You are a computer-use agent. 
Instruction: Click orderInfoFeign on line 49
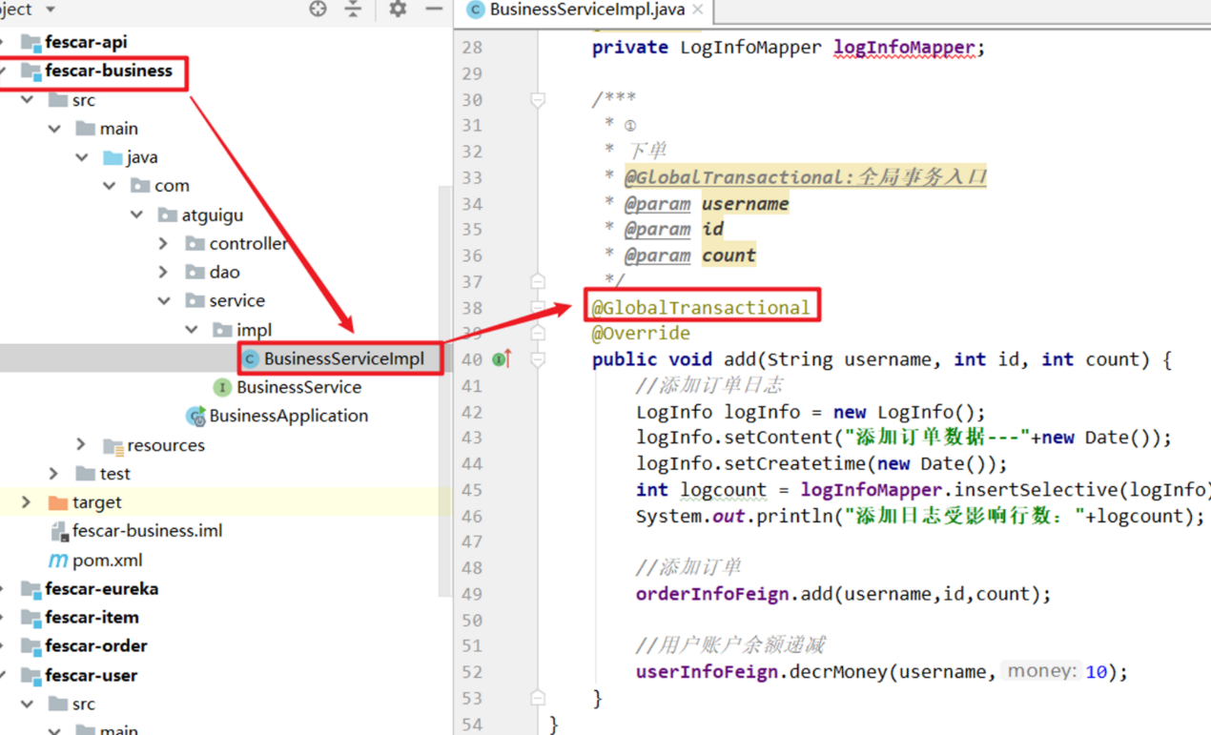tap(712, 594)
